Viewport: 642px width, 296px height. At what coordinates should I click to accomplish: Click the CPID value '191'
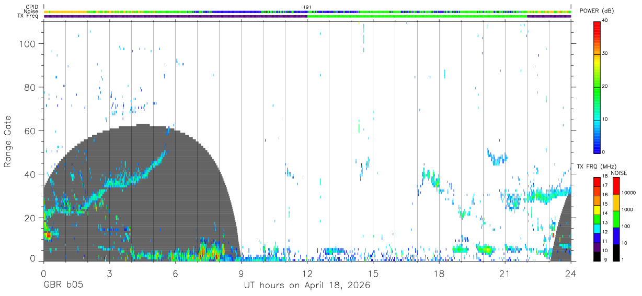point(307,7)
